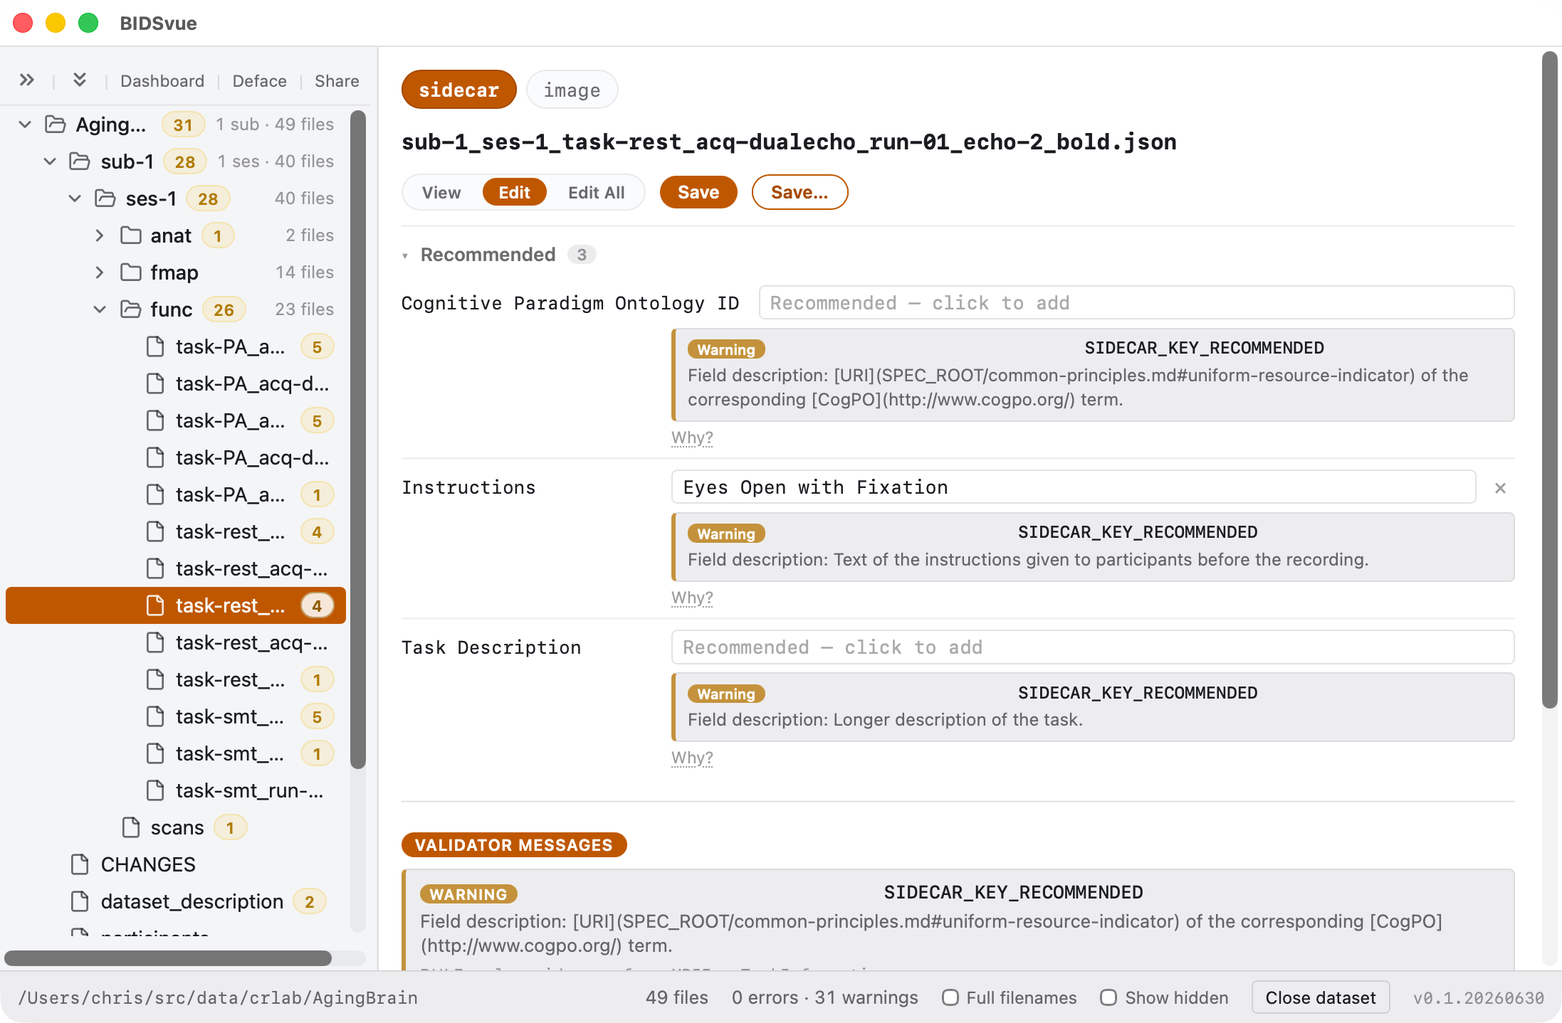The width and height of the screenshot is (1562, 1023).
Task: Click the fmap folder icon
Action: click(x=131, y=272)
